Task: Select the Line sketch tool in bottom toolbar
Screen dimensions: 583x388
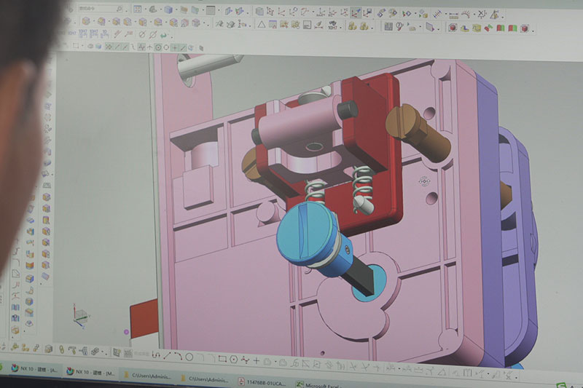Action: point(167,357)
